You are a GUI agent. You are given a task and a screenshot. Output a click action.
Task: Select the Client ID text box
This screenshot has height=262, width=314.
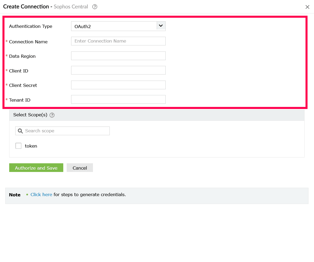pyautogui.click(x=118, y=70)
